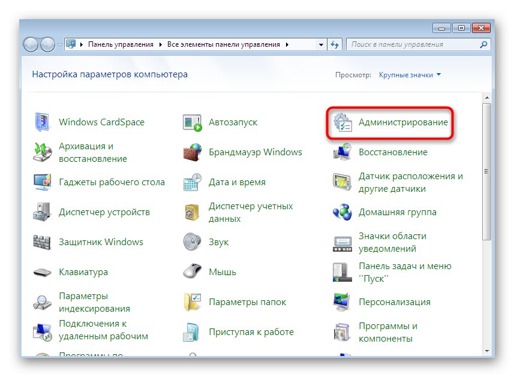Open the Брандмауэр Windows link

click(x=256, y=152)
